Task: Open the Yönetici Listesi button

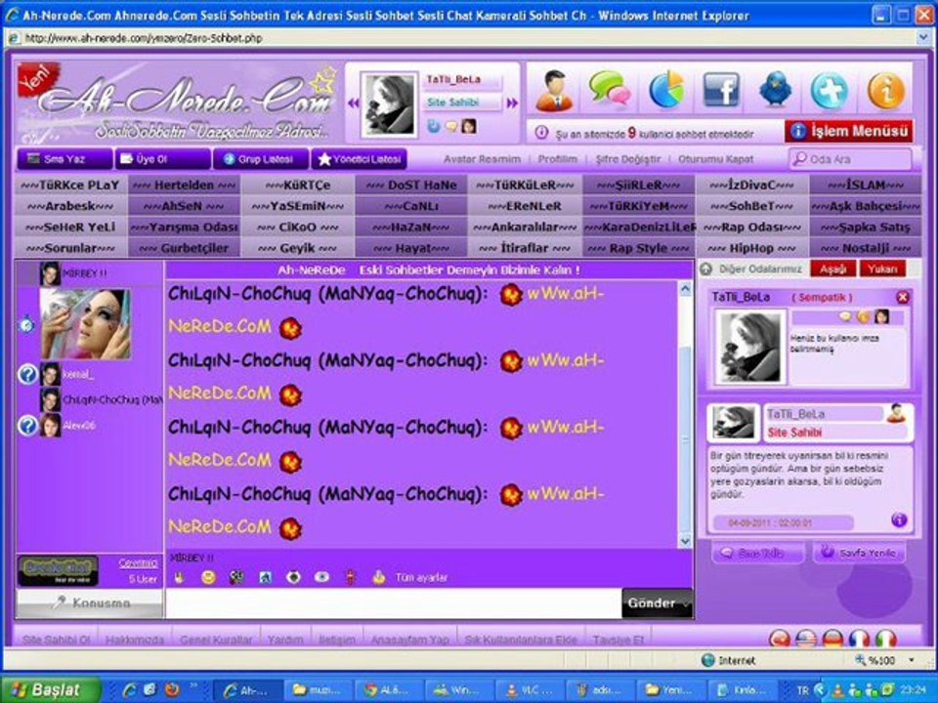Action: (x=360, y=159)
